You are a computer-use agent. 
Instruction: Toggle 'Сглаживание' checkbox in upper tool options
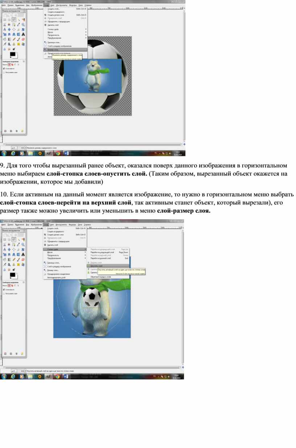pos(4,68)
